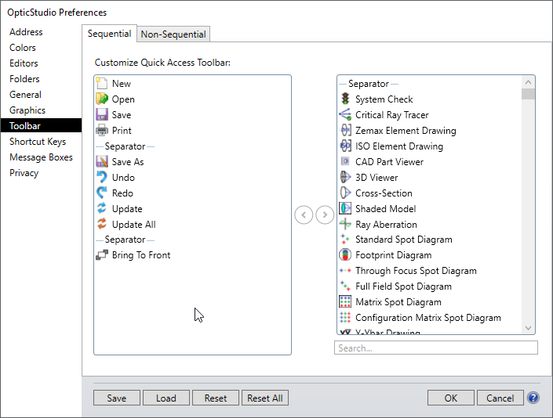Click the OK button
Viewport: 553px width, 418px height.
pos(450,398)
